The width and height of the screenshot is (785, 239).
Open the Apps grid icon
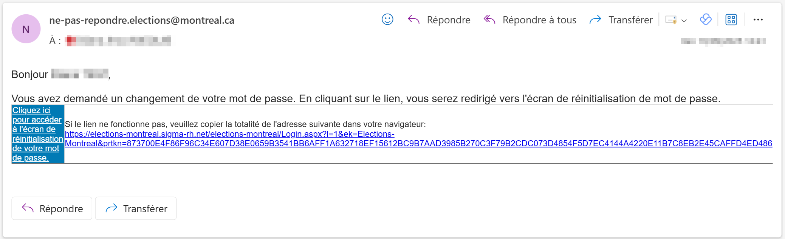coord(731,20)
